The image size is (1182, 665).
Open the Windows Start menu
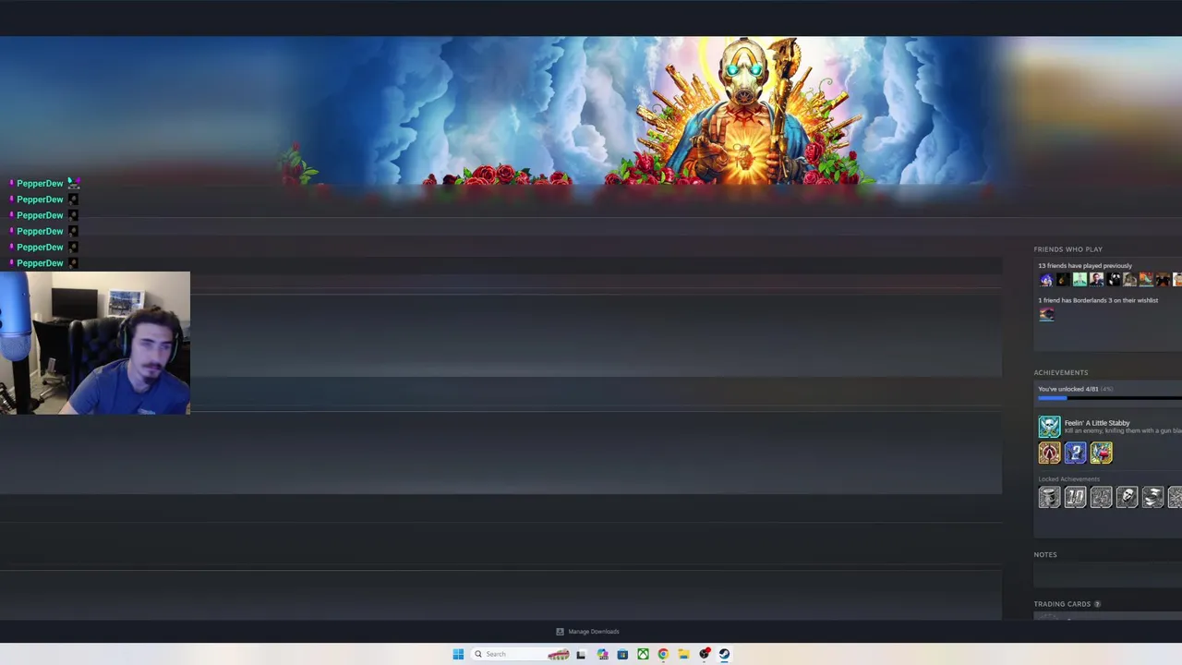458,654
